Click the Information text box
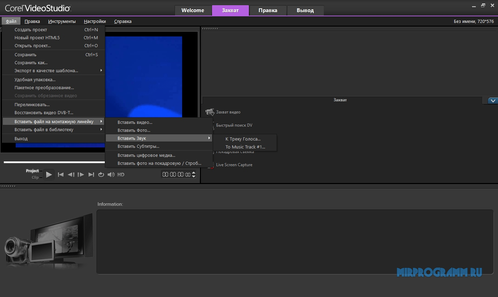 click(295, 242)
